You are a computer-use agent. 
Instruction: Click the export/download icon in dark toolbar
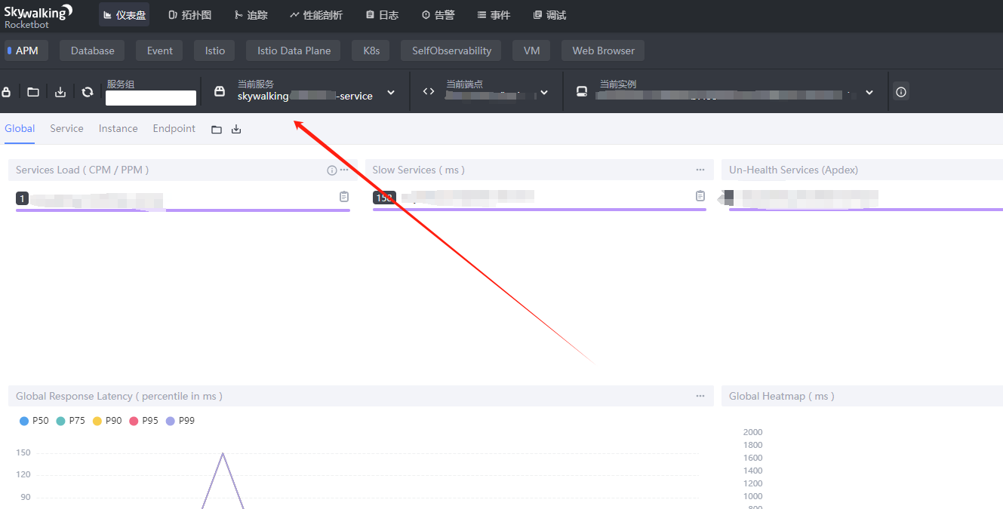(60, 91)
